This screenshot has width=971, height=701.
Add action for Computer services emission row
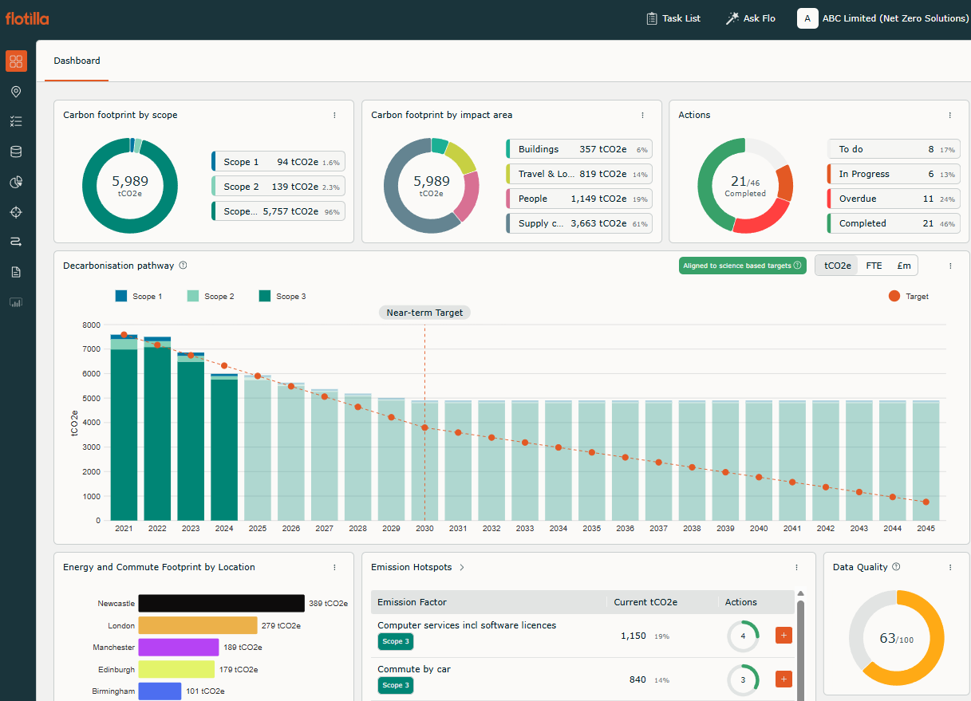[784, 636]
